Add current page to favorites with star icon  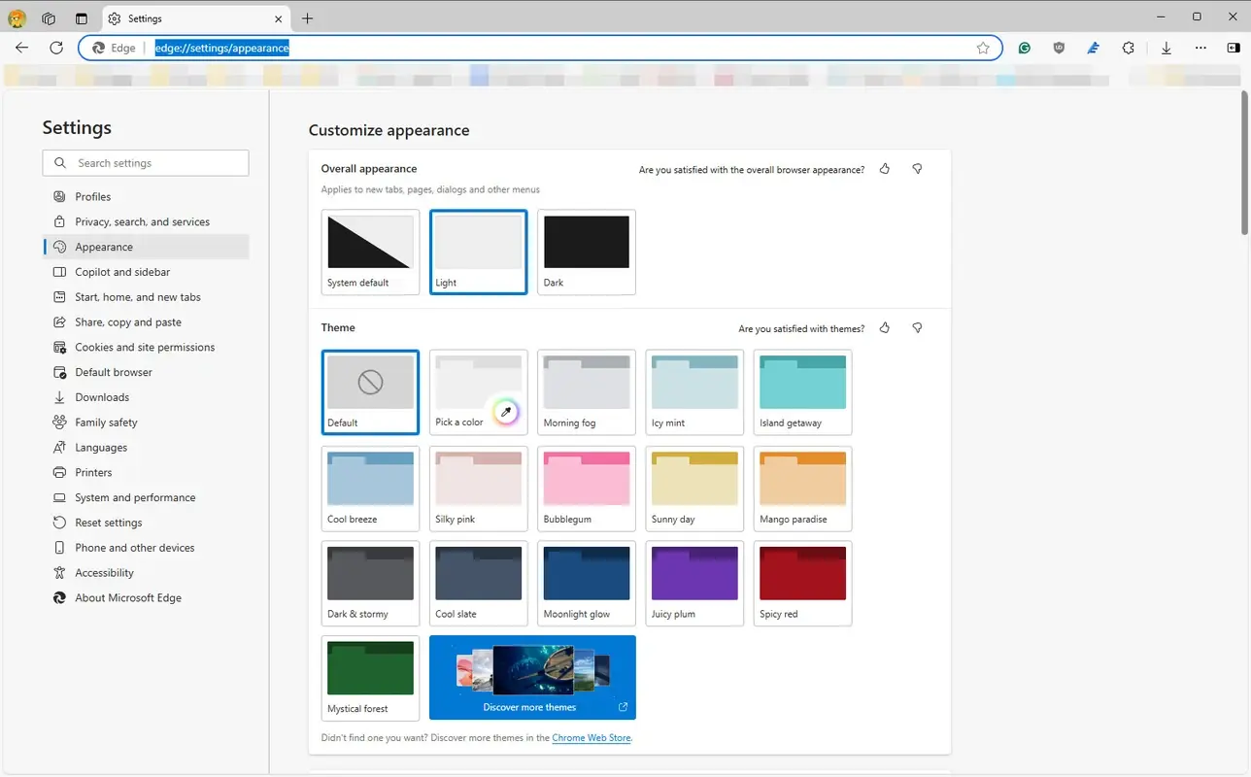(983, 48)
